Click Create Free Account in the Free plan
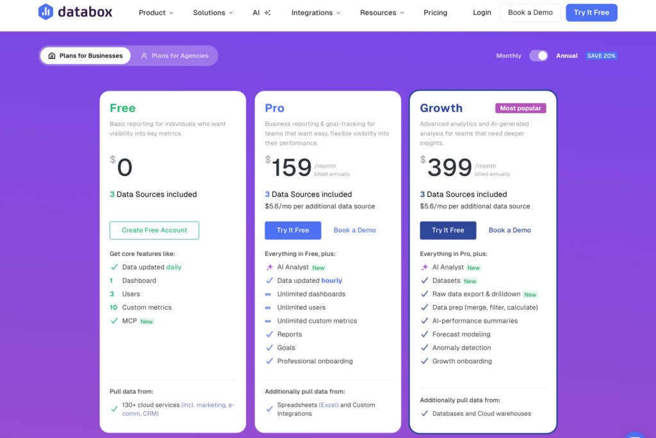This screenshot has height=438, width=656. tap(154, 230)
